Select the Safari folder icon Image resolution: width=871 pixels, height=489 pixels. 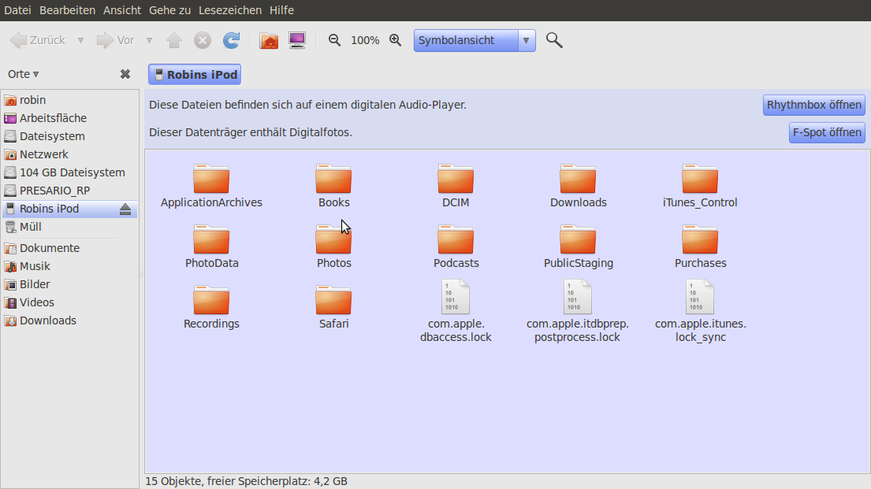pos(333,300)
